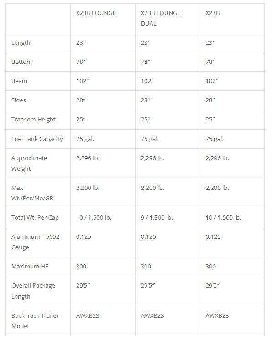272x341 pixels.
Task: Click the Max Wt./Per/Mo/GR label
Action: point(32,193)
